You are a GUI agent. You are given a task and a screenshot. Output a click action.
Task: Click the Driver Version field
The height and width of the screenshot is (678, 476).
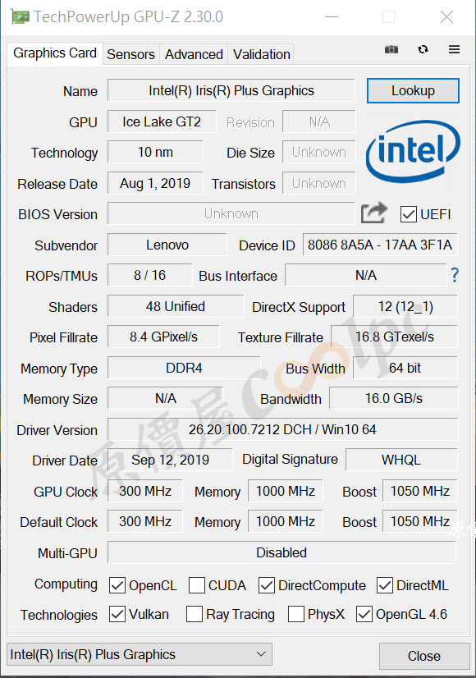pyautogui.click(x=282, y=429)
